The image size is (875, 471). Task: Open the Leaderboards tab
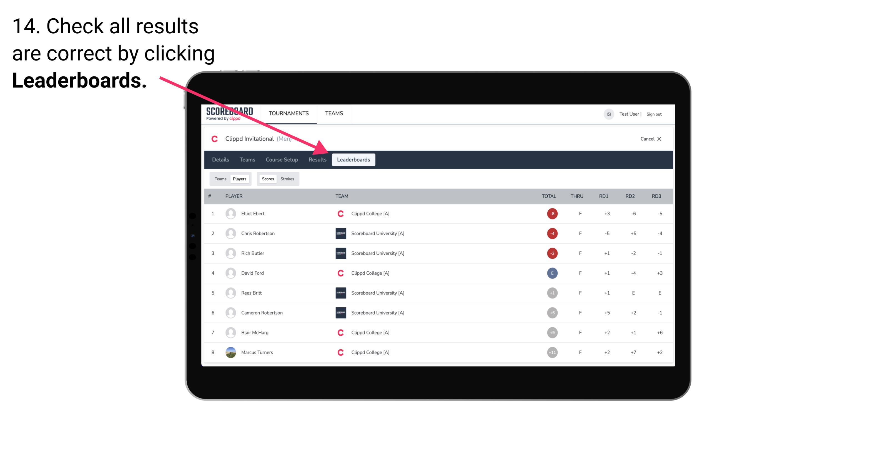(x=353, y=160)
